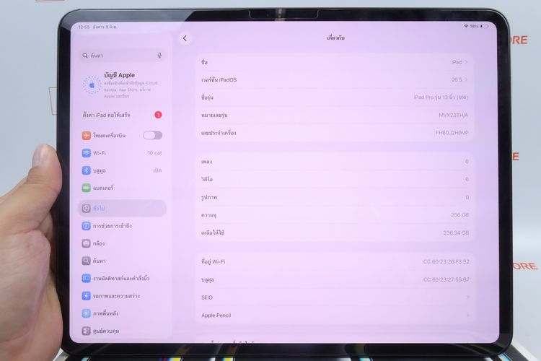Tap the Wallpaper icon
541x361 pixels.
click(x=87, y=313)
